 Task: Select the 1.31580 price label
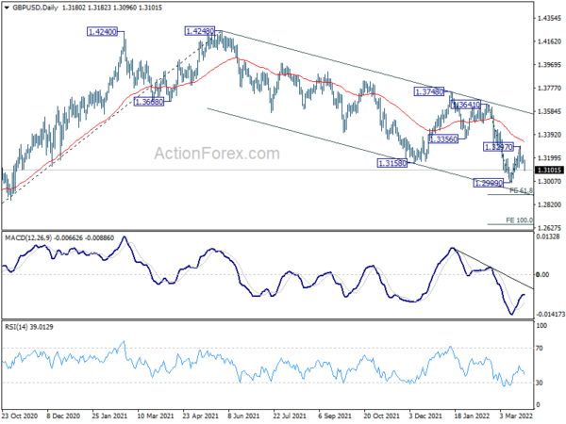[x=392, y=163]
